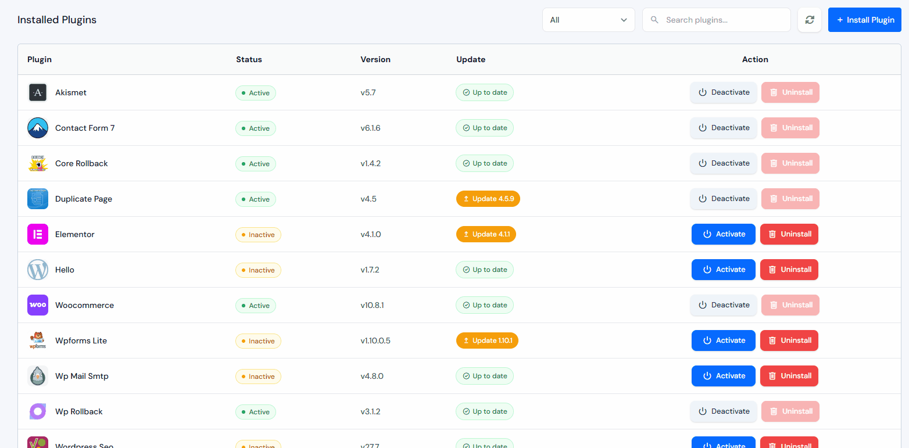
Task: Click the Action column header
Action: [755, 59]
